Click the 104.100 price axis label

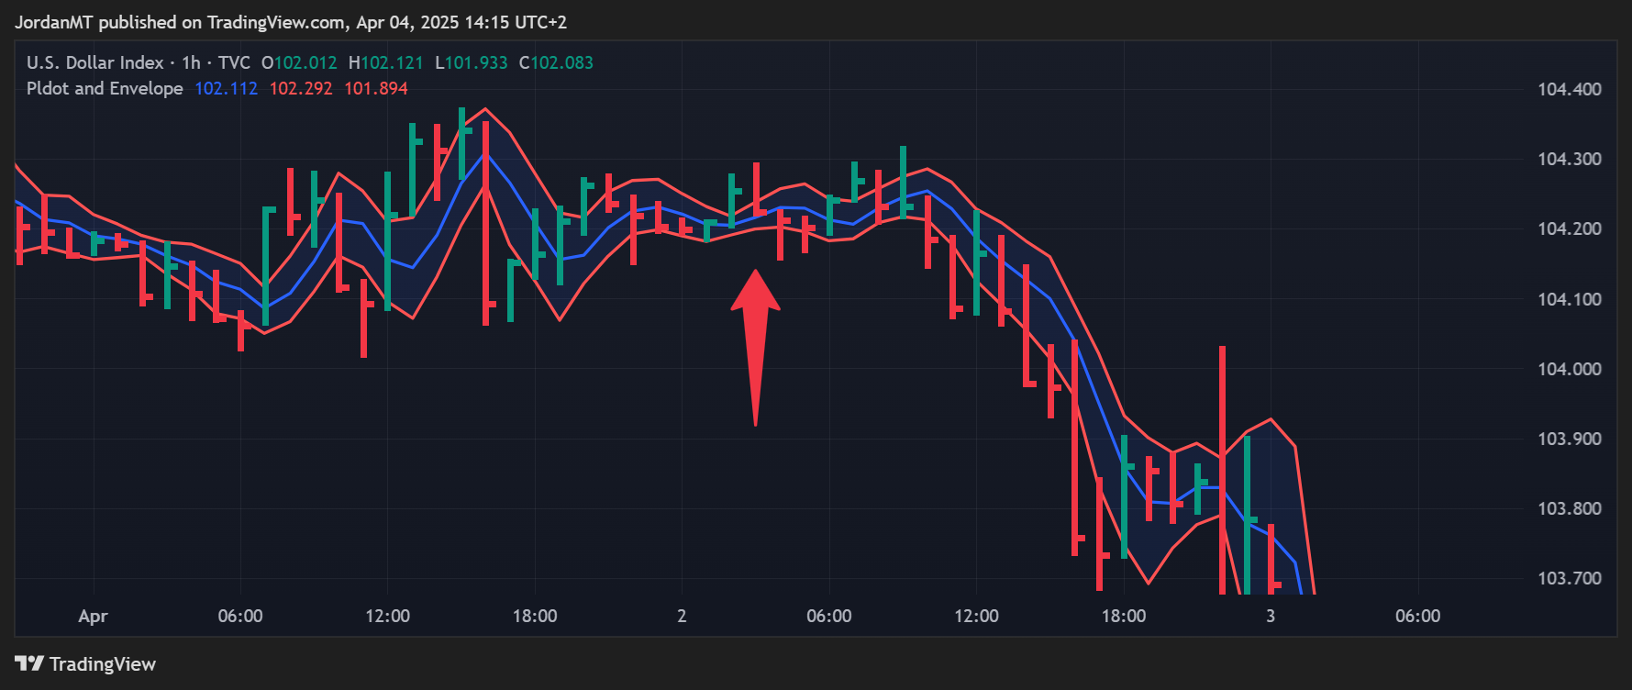click(x=1570, y=299)
